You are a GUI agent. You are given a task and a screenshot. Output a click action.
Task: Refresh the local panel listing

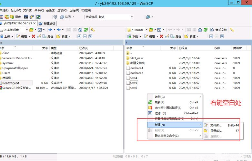(86, 30)
